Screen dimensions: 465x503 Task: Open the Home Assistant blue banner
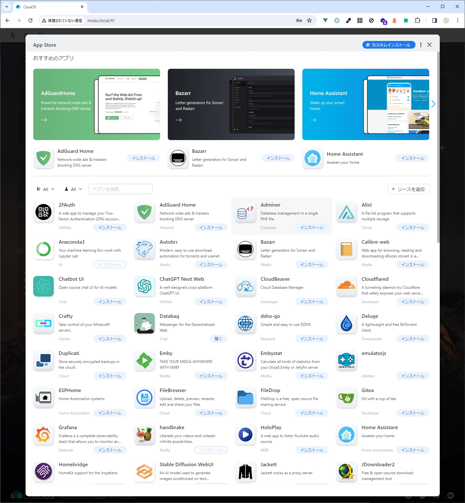(x=366, y=104)
